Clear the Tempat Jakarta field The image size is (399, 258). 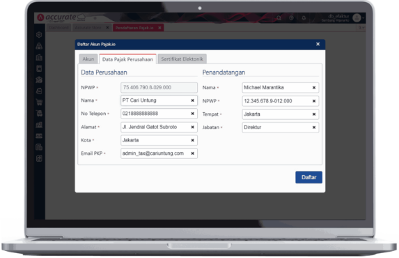(314, 114)
